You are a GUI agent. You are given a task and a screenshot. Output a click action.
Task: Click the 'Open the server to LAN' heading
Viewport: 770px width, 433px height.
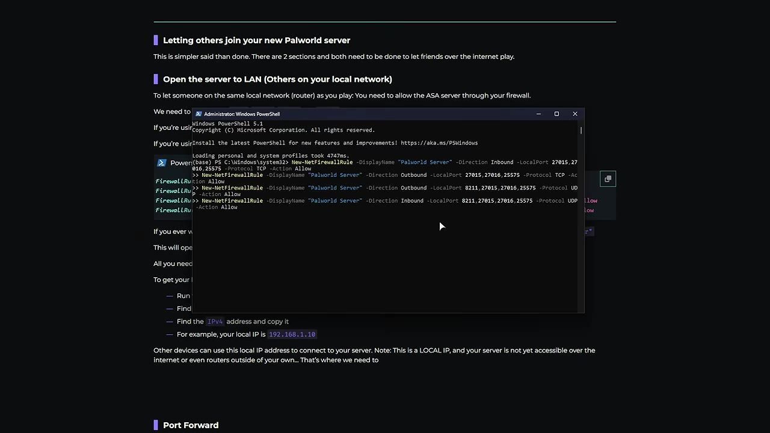pos(277,79)
